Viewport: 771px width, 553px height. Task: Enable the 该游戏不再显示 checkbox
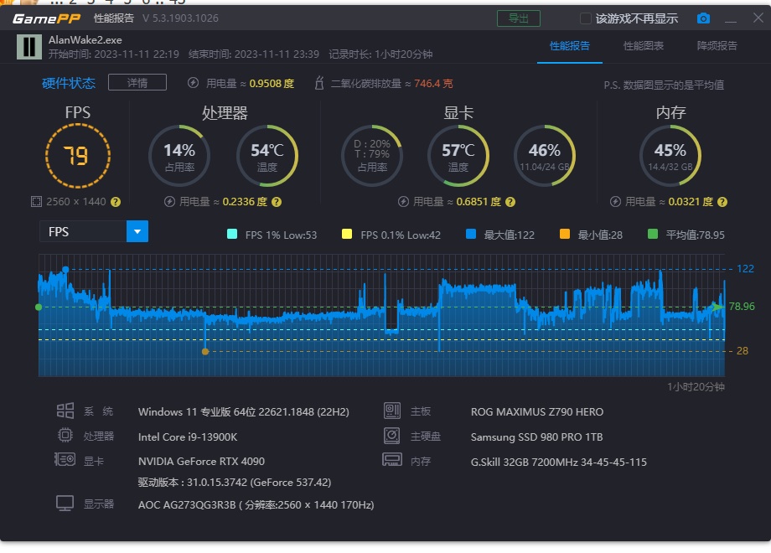click(x=585, y=18)
